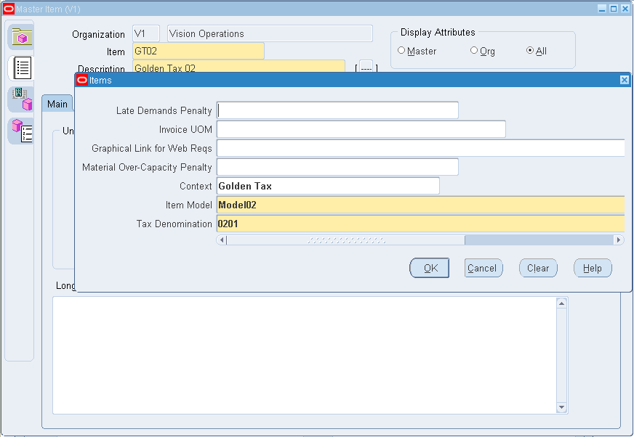Click the long description scroll up arrow
Image resolution: width=634 pixels, height=437 pixels.
click(x=561, y=303)
